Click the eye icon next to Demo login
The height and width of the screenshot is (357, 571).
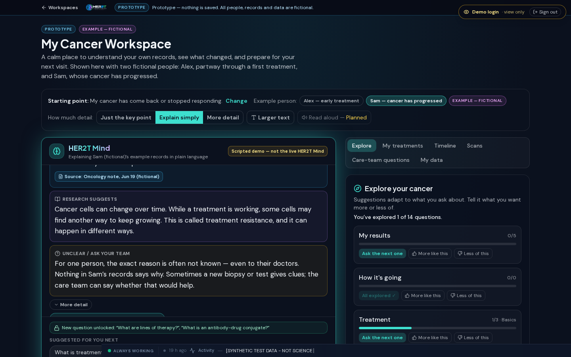coord(466,12)
